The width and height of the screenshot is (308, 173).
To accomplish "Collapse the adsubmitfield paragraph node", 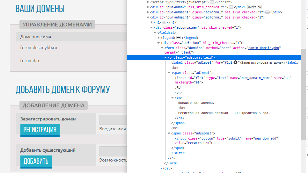I will (x=165, y=58).
